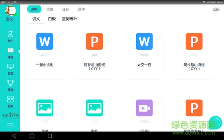Tap the 太空一日 file name
Screen dimensions: 224x140
pos(144,65)
